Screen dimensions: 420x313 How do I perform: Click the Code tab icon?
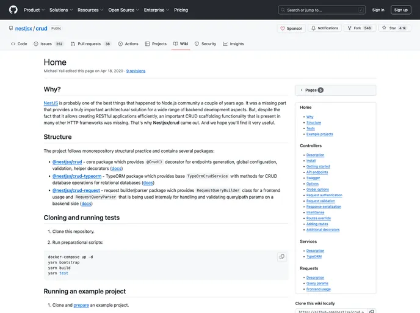[x=13, y=44]
